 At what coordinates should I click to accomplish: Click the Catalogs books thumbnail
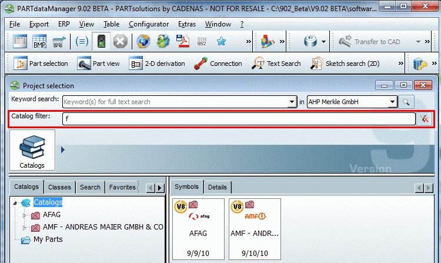tap(32, 150)
